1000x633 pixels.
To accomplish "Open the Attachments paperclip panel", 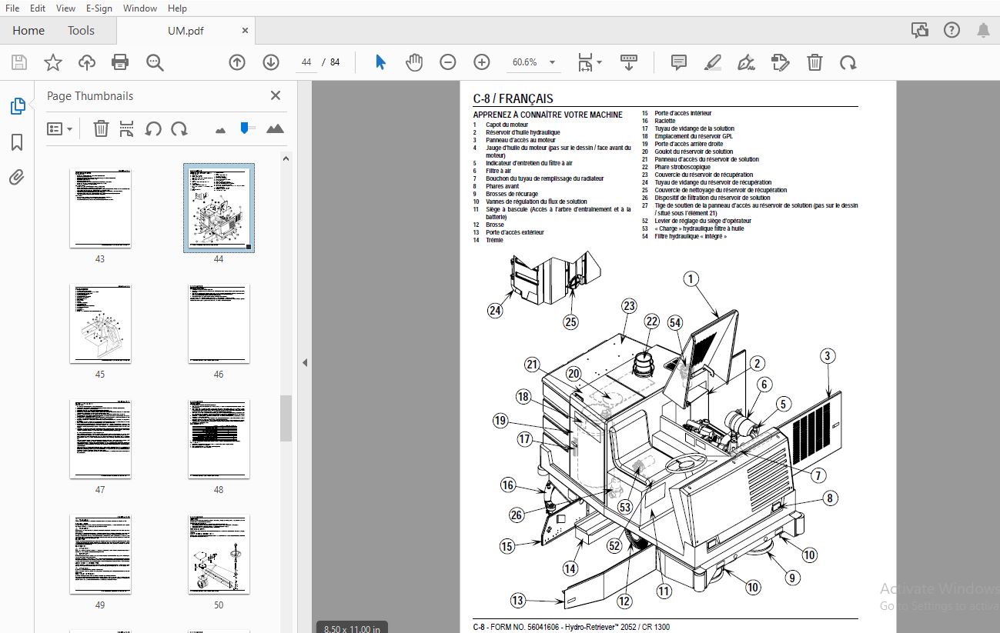I will tap(17, 178).
